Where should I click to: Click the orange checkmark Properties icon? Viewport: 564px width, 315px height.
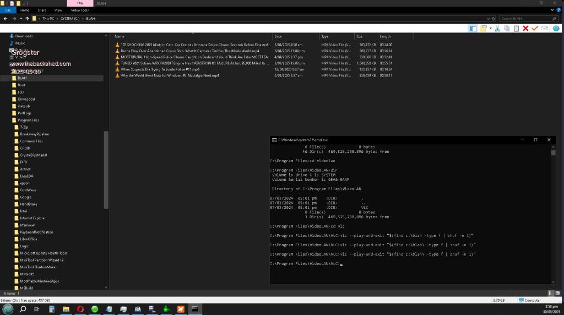click(535, 28)
